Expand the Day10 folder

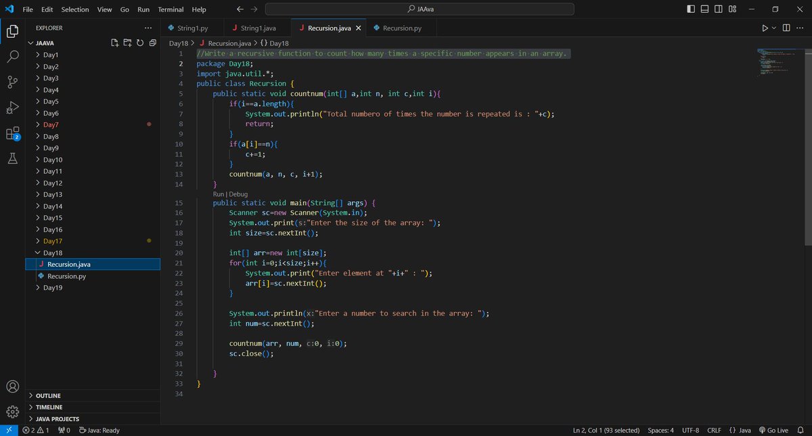coord(93,160)
